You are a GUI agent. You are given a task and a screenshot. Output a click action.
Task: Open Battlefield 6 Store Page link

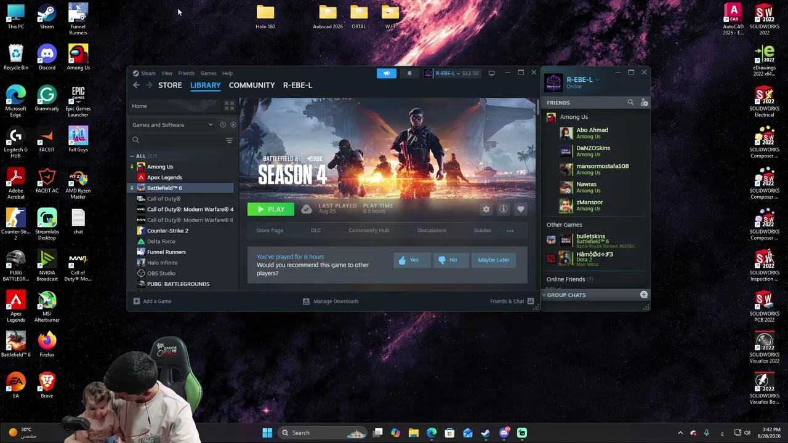pyautogui.click(x=270, y=231)
